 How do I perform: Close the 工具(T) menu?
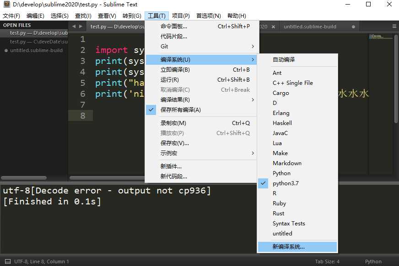coord(156,16)
